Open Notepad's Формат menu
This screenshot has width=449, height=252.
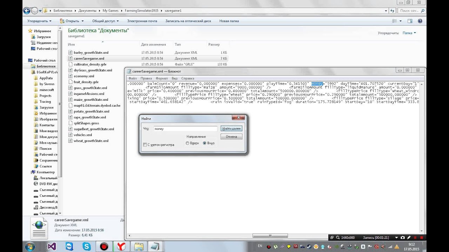click(x=162, y=78)
